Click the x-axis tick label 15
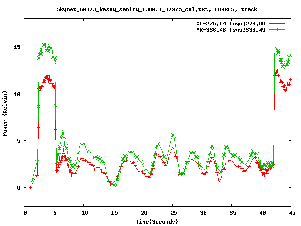 coord(114,213)
